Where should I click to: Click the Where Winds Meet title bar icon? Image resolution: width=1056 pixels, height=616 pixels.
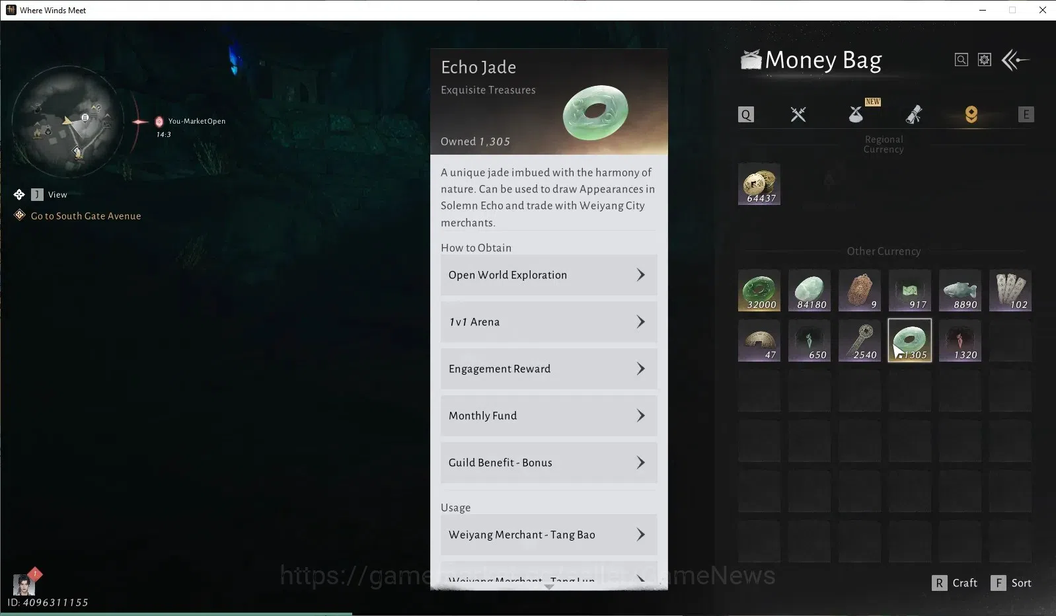tap(11, 10)
